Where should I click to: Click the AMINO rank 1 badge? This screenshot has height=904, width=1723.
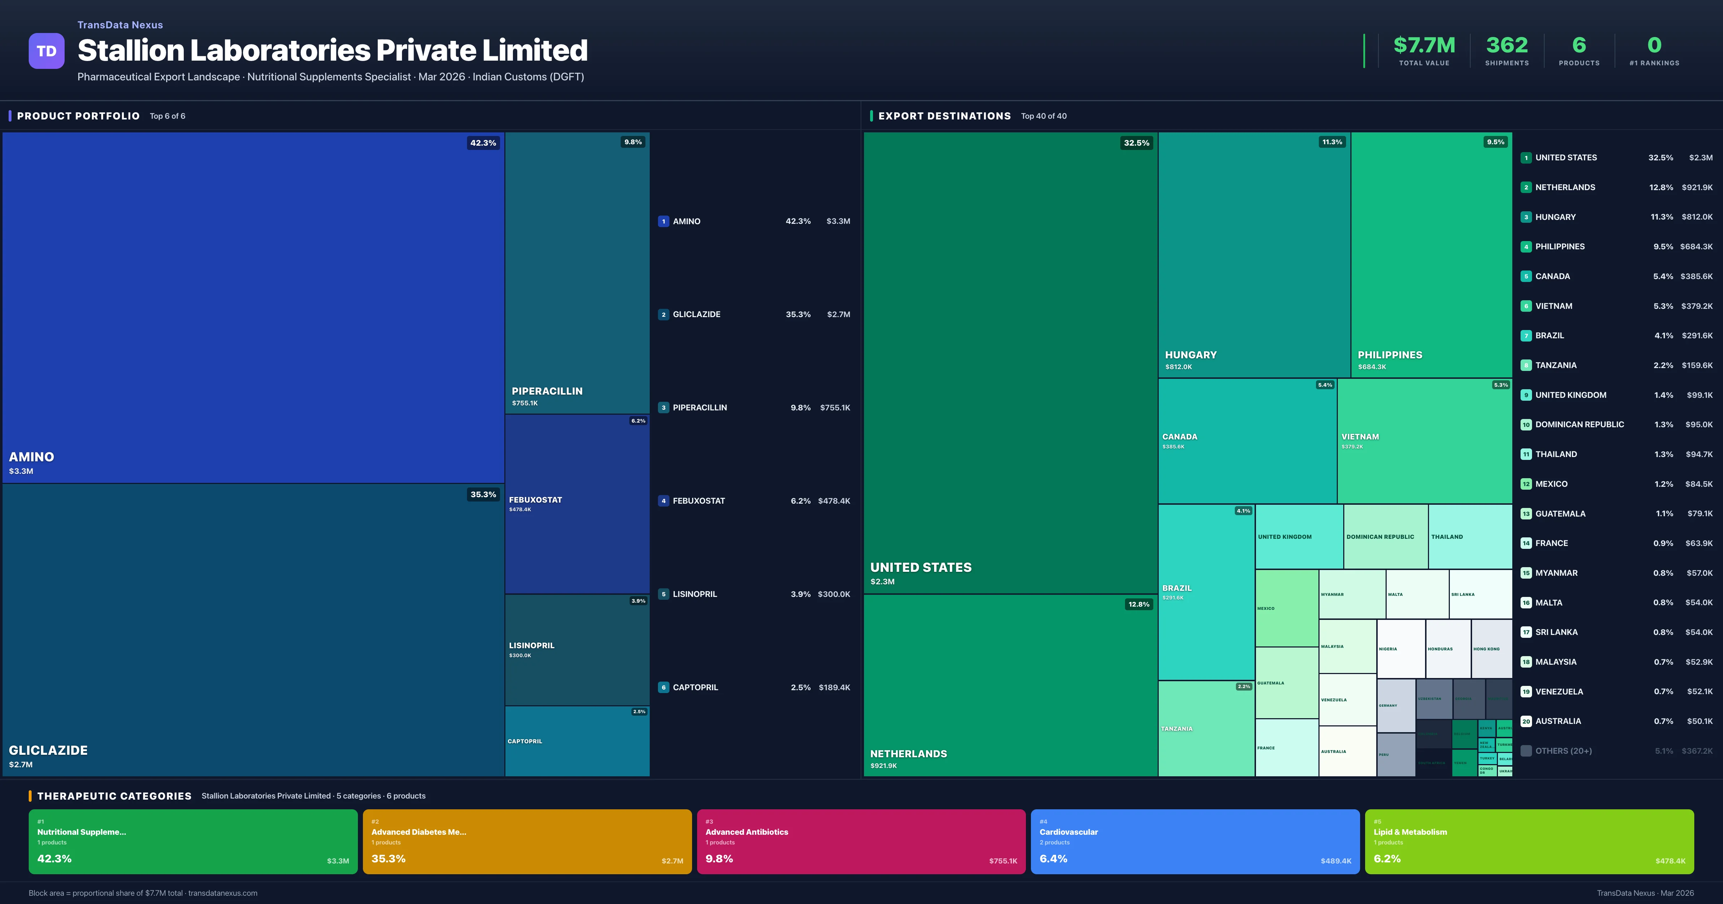coord(663,221)
